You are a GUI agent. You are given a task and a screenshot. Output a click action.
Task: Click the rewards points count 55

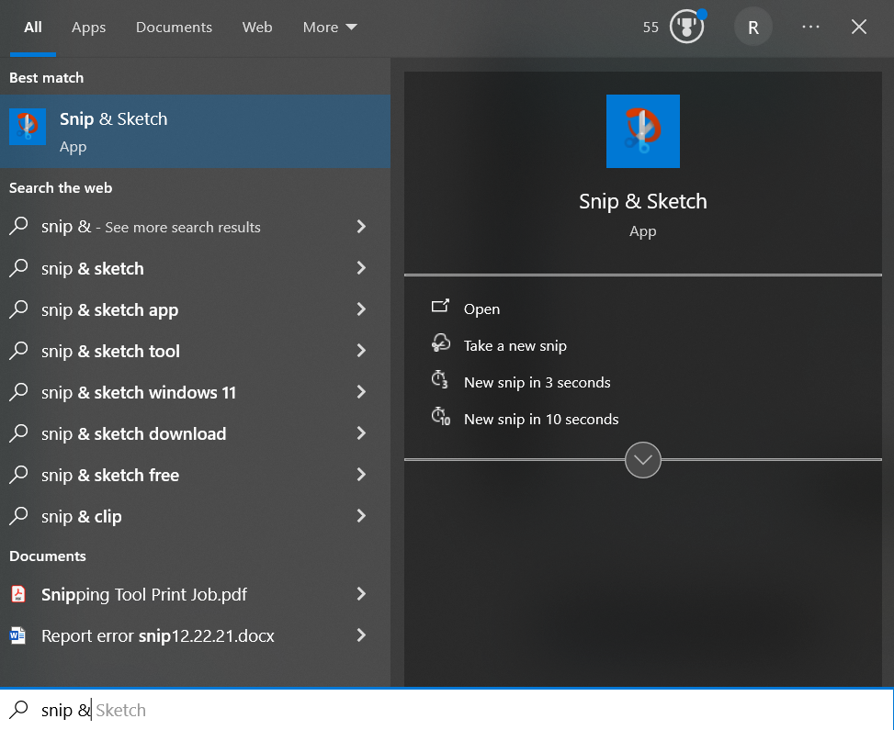point(651,28)
